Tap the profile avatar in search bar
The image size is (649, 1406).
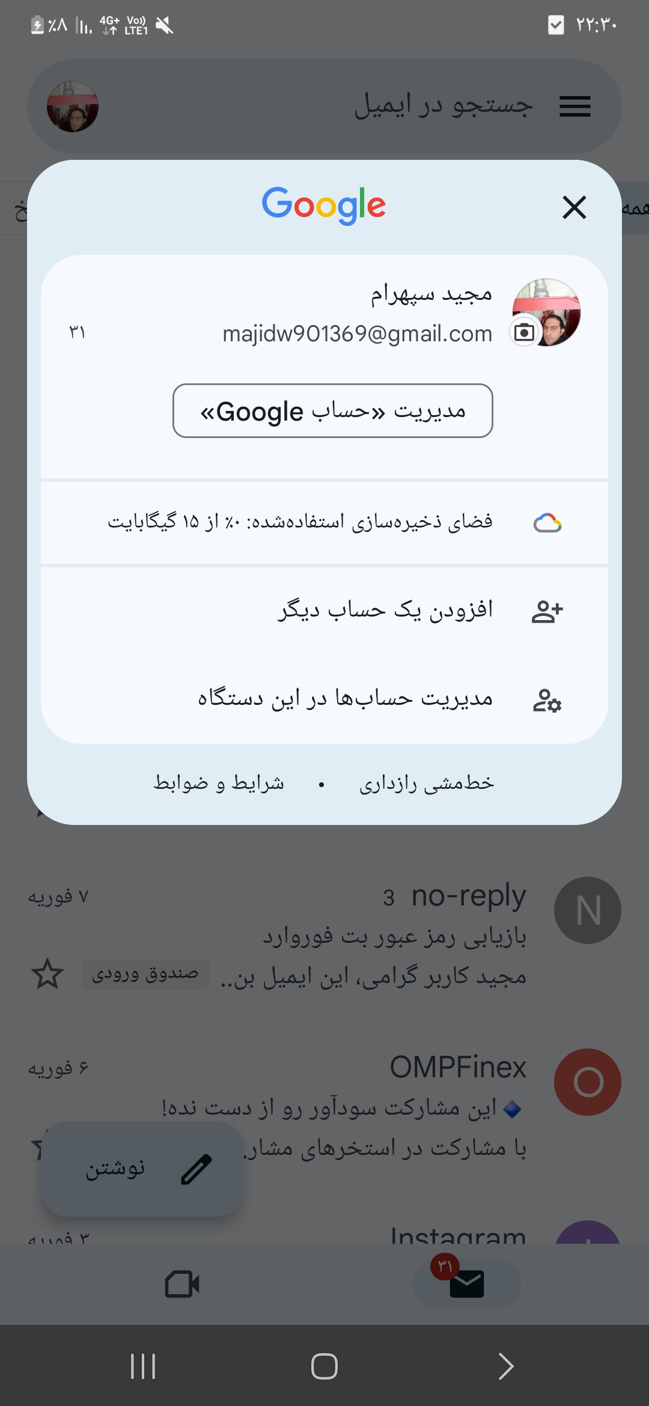[x=73, y=106]
